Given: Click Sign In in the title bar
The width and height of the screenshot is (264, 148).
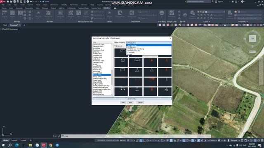Looking at the screenshot, I should click(x=219, y=2).
